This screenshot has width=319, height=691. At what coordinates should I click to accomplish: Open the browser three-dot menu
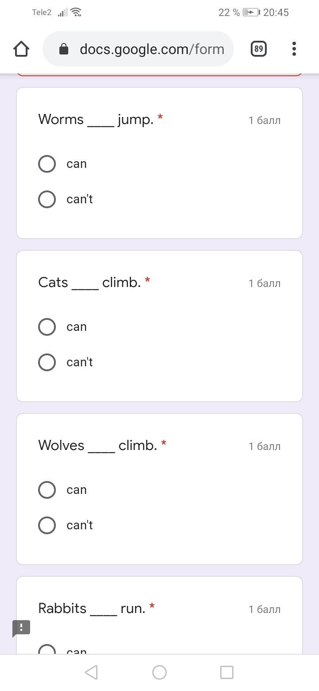pos(294,49)
